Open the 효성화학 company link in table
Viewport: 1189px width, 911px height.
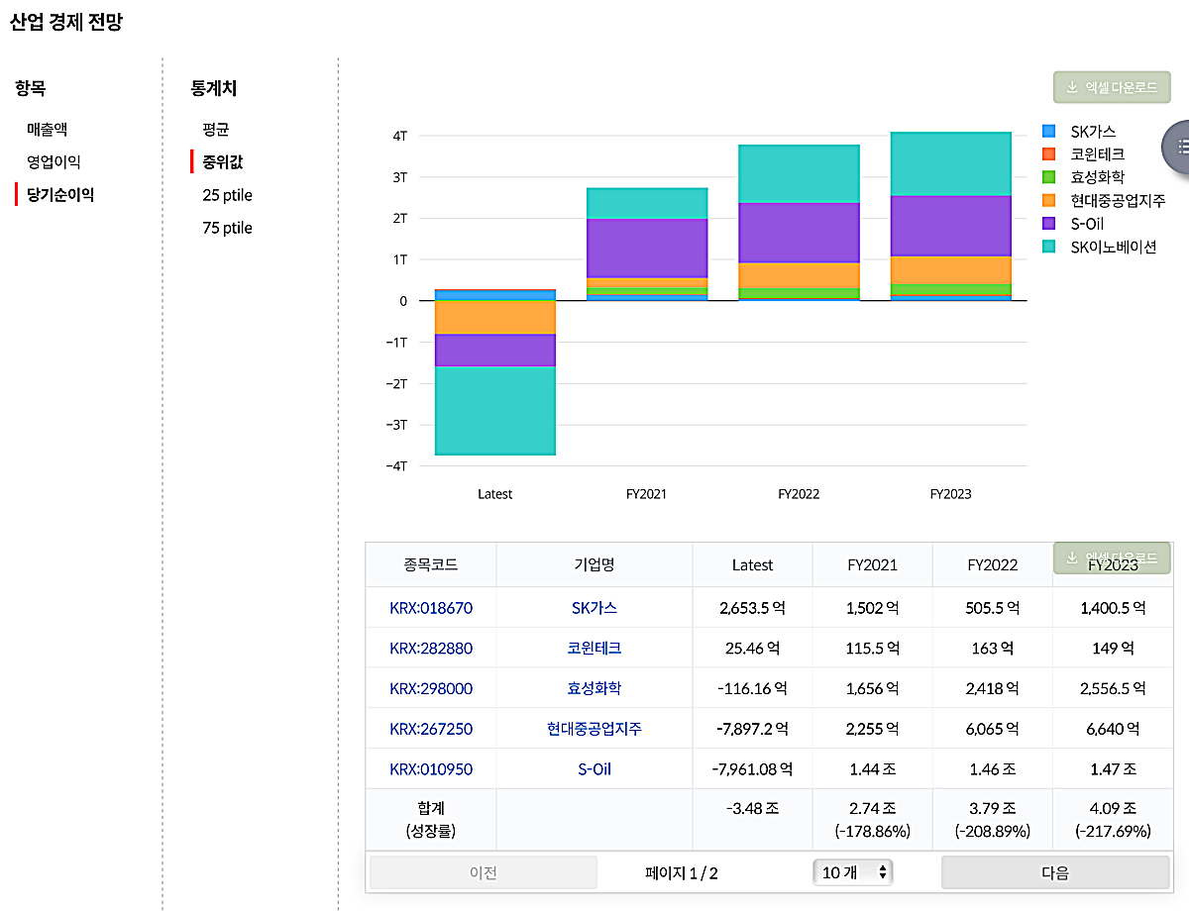[594, 688]
